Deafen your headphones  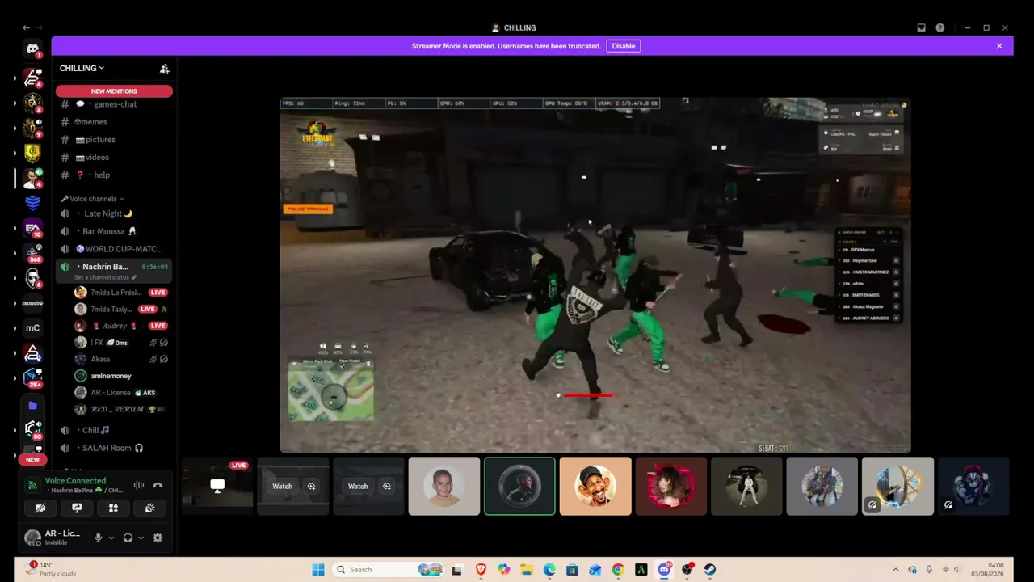(128, 538)
